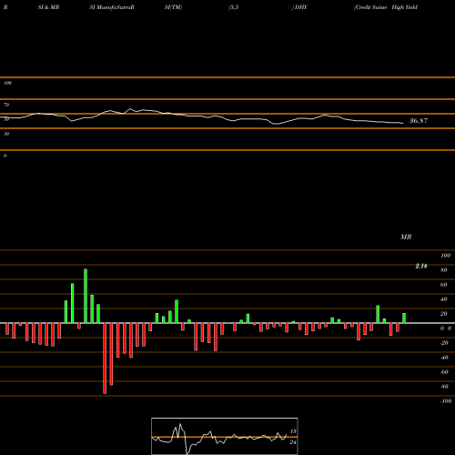Click the longest red MR bar
This screenshot has width=455, height=455.
tap(105, 359)
